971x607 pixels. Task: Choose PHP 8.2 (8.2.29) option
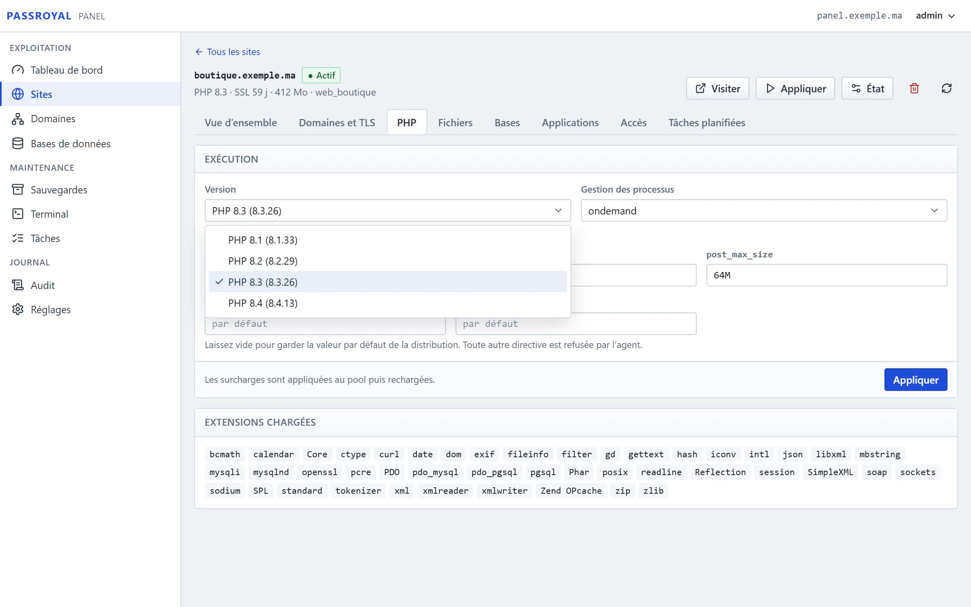[x=388, y=261]
